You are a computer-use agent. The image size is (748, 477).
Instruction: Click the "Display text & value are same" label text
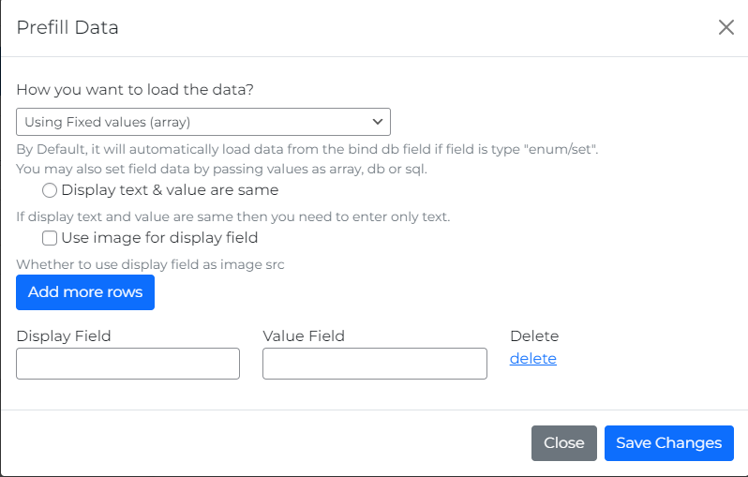tap(170, 190)
